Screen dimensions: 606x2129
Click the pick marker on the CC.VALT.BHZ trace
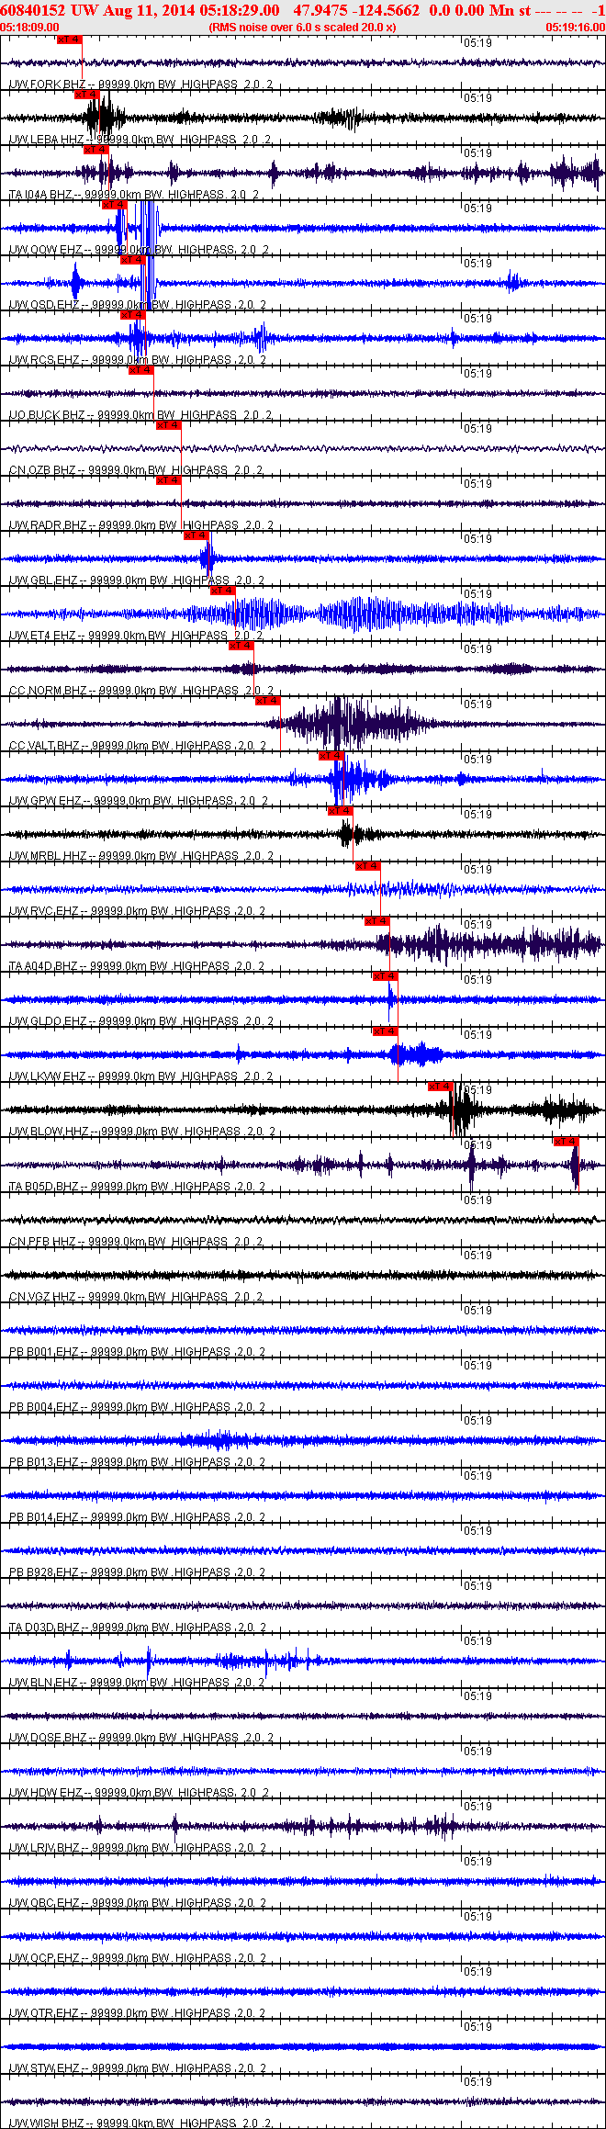point(268,701)
